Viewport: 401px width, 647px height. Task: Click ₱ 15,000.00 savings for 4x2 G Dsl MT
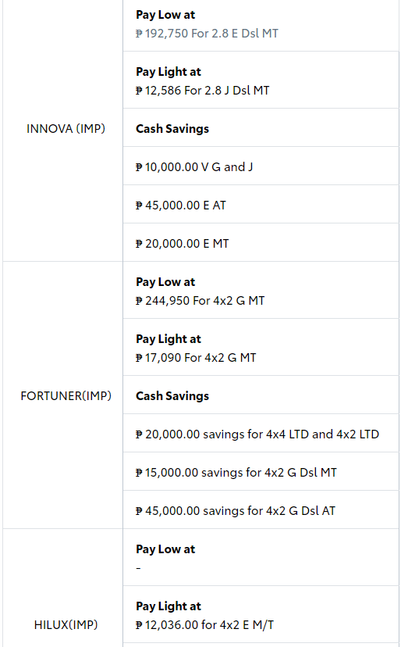236,473
